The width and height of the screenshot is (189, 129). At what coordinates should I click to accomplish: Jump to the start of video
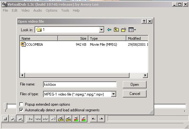click(x=30, y=119)
